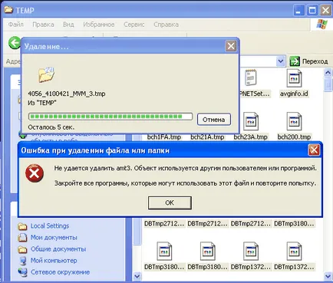Open Общие документы link in sidebar
This screenshot has height=283, width=333.
pos(58,249)
